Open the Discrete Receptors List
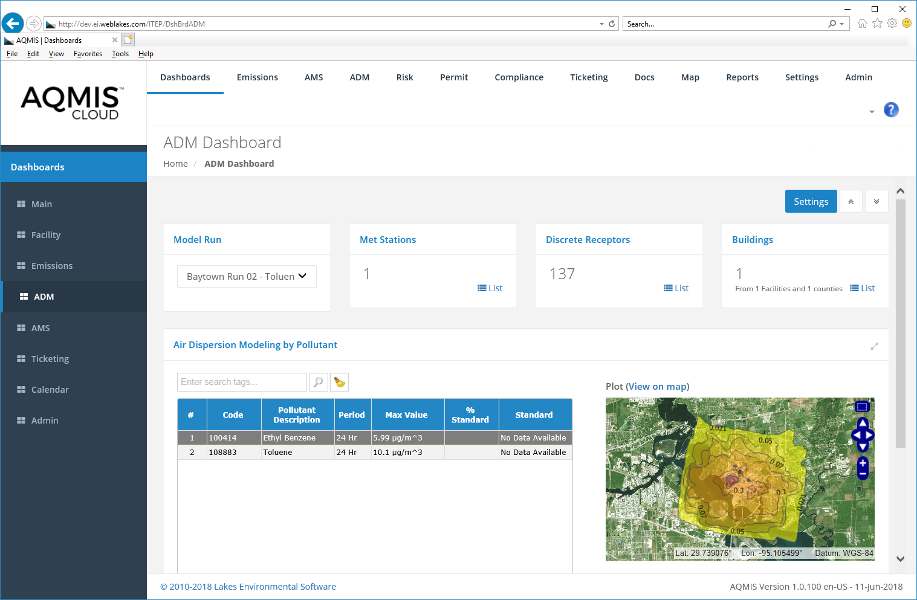917x600 pixels. (x=676, y=288)
